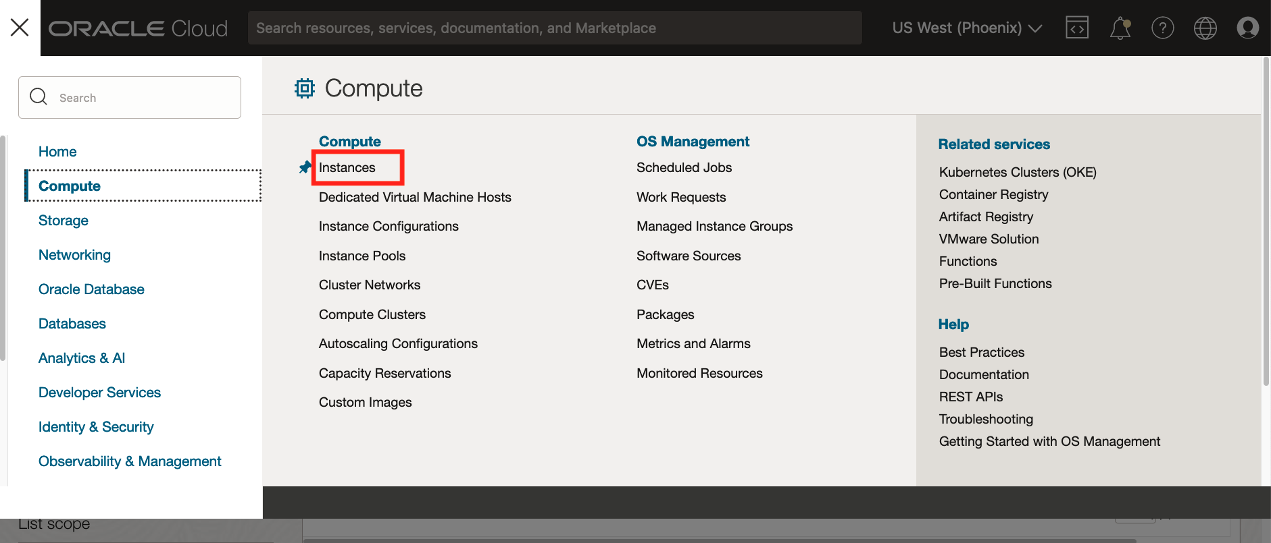The image size is (1271, 543).
Task: Select Observability & Management category
Action: (x=130, y=461)
